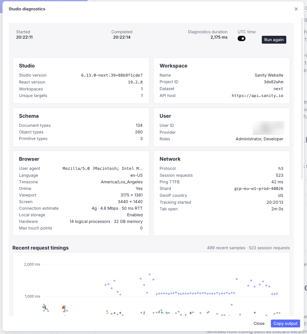Viewport: 307px width, 334px height.
Task: Click the Ping TTFB value 42 ms
Action: [x=277, y=182]
